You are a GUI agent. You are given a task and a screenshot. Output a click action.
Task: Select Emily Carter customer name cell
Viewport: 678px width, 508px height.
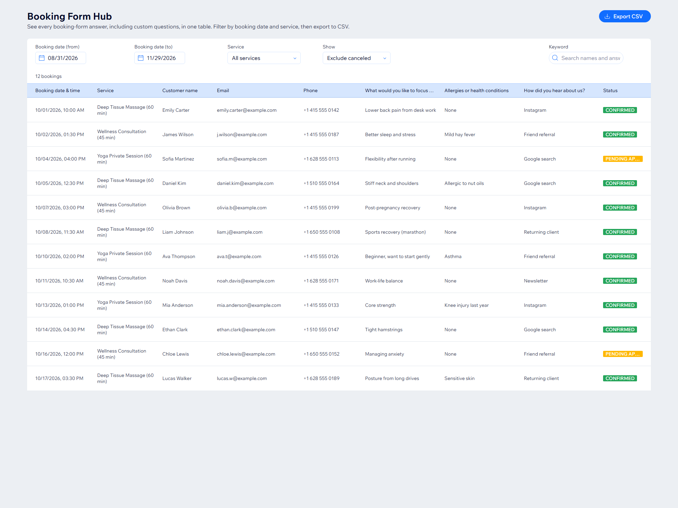click(x=176, y=110)
